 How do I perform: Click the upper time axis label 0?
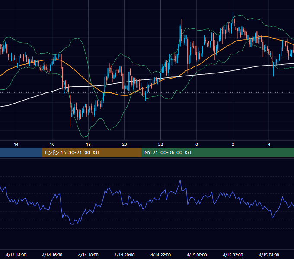point(197,145)
